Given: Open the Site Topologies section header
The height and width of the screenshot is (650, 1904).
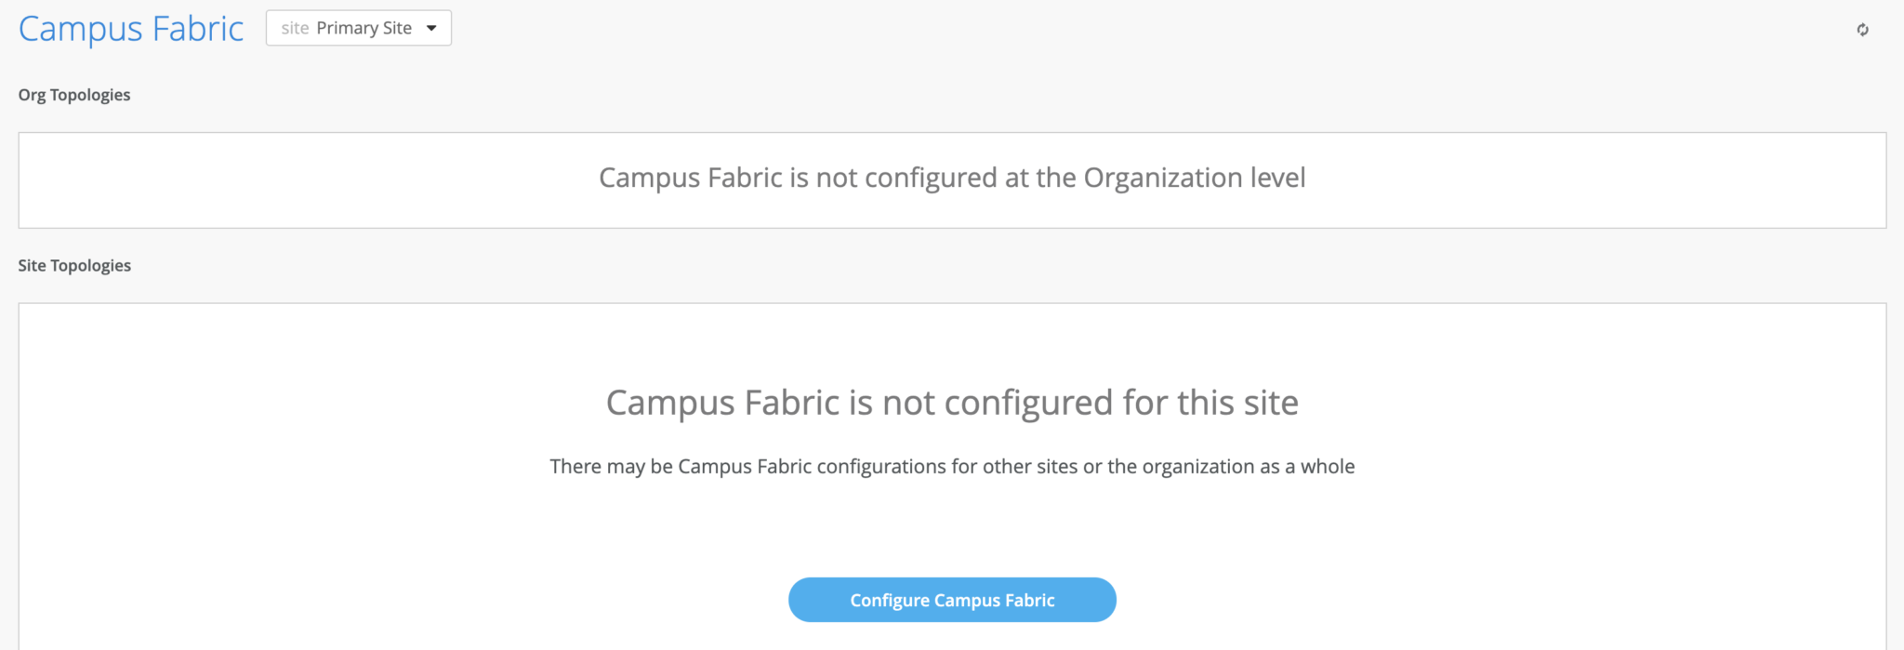Looking at the screenshot, I should [x=74, y=265].
